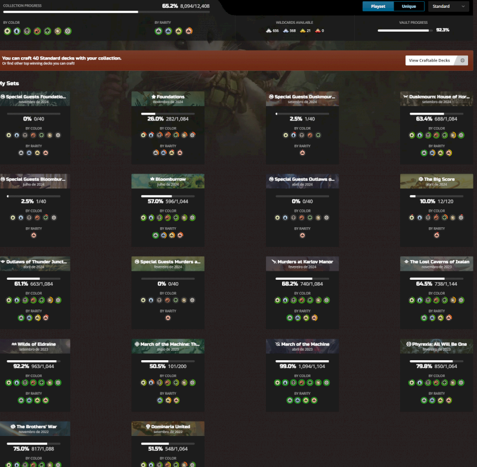The width and height of the screenshot is (477, 467).
Task: Open the Standard format dropdown
Action: point(448,6)
